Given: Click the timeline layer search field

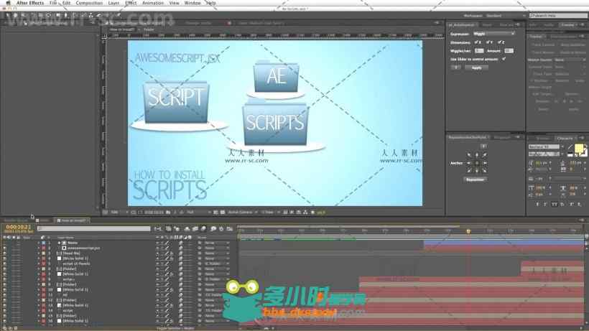Looking at the screenshot, I should point(93,228).
